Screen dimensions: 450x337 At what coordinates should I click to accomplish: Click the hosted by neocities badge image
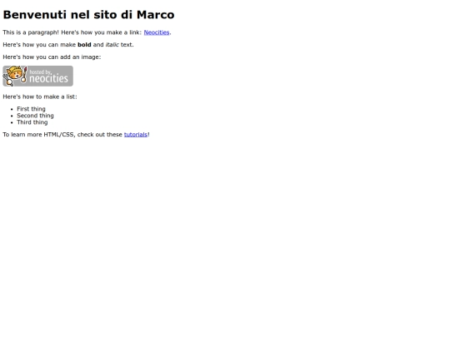(37, 76)
